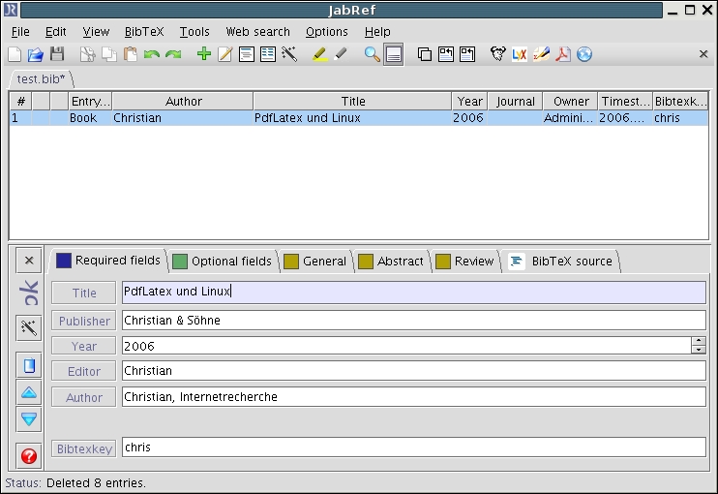Autogenerate the BibTeX key with the wand button in the editor side panel

tap(29, 328)
